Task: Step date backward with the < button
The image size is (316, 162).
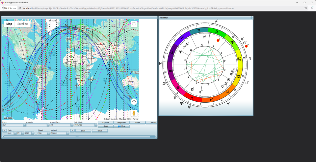Action: (x=4, y=131)
